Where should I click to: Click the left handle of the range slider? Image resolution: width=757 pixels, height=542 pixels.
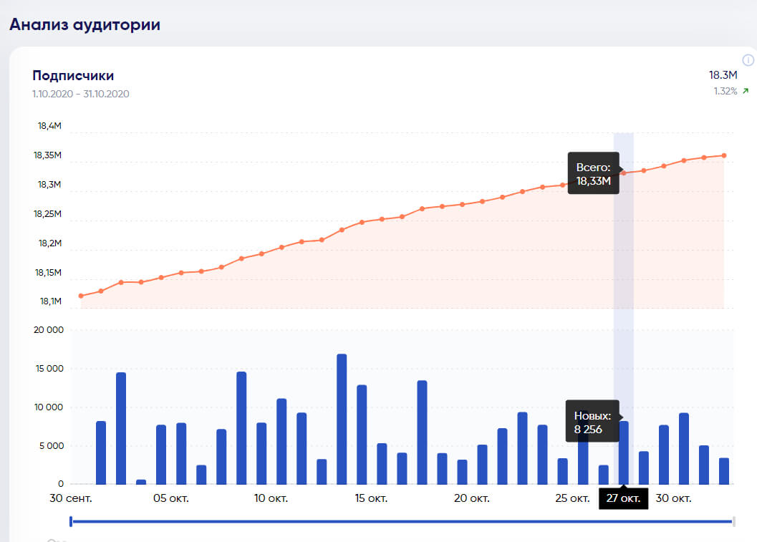point(71,521)
